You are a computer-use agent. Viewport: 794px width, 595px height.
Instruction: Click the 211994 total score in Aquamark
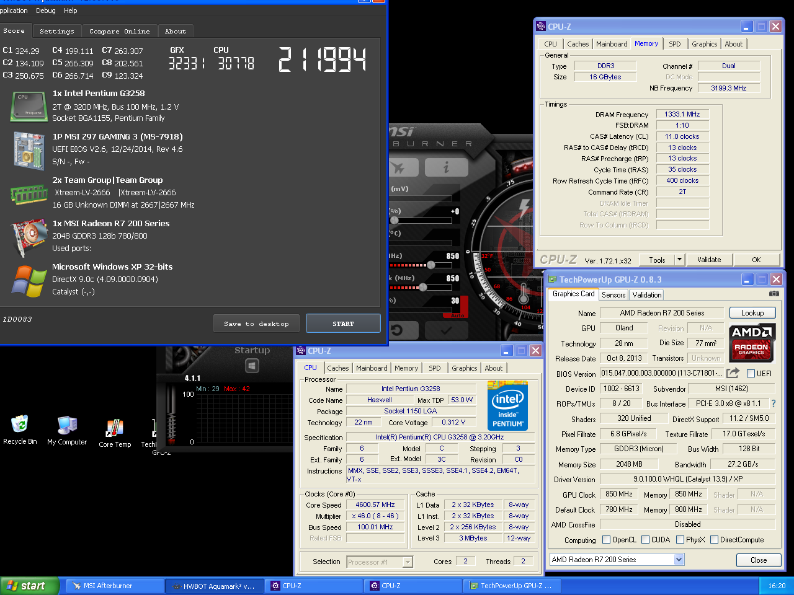click(322, 59)
